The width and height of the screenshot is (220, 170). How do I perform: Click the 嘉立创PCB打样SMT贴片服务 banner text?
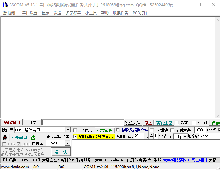(x=67, y=160)
